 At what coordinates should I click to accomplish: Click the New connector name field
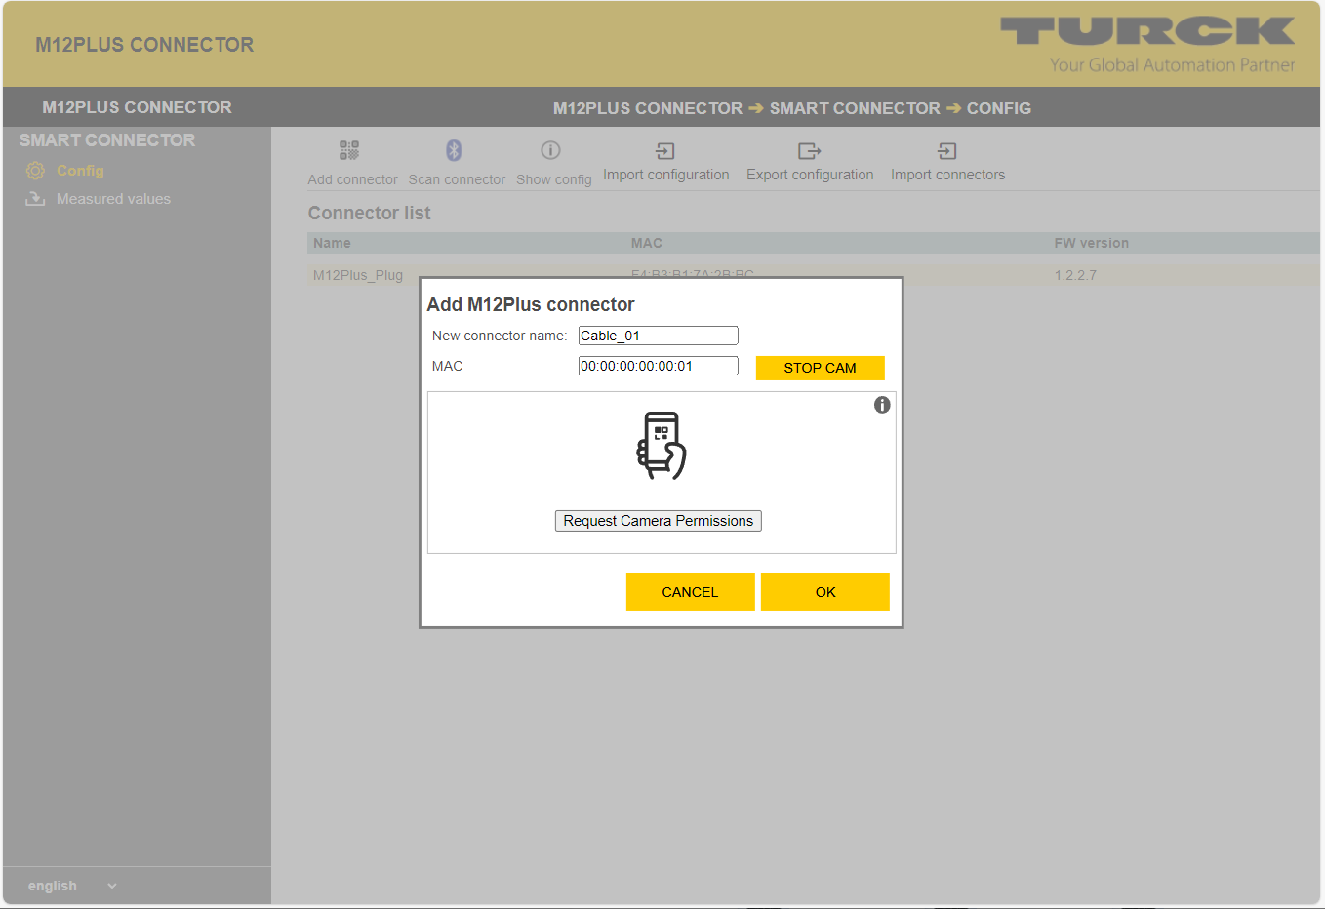pos(659,336)
